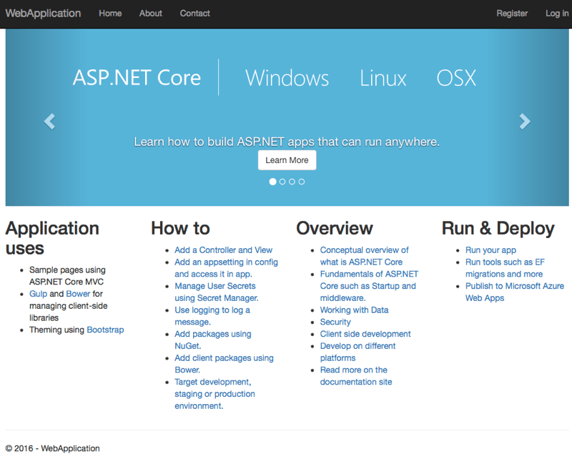Open Target development, staging or production link

214,394
